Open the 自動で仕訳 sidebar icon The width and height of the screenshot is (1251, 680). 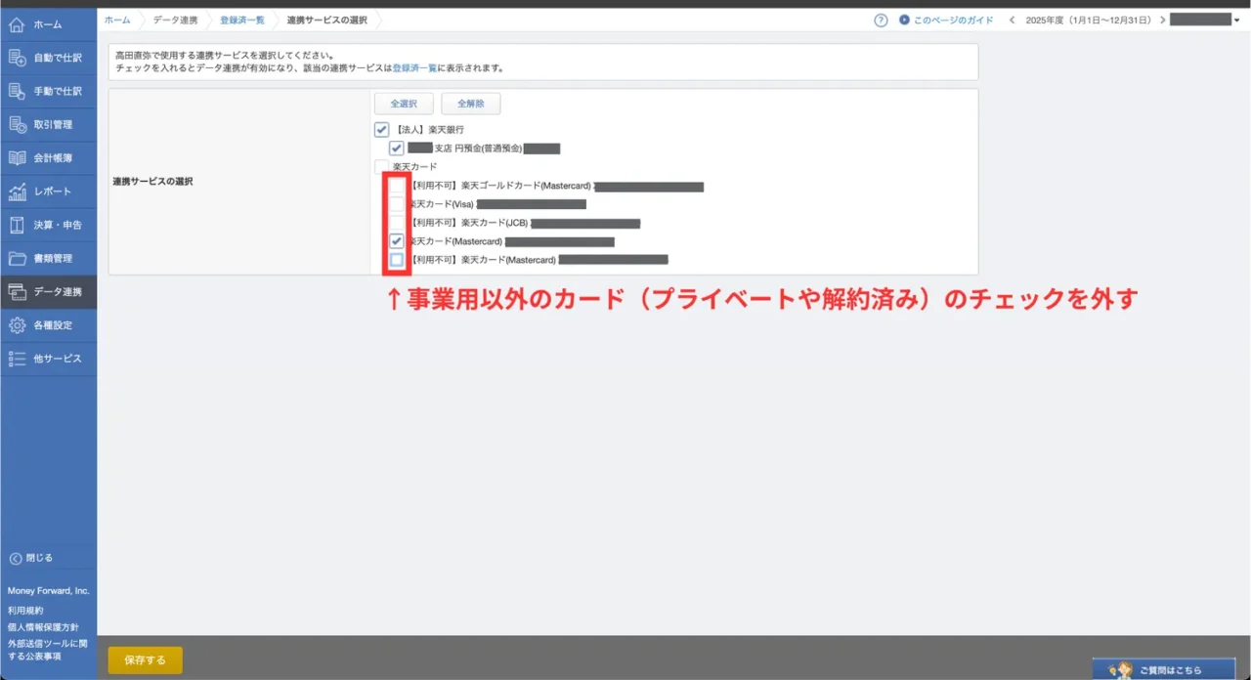point(17,58)
